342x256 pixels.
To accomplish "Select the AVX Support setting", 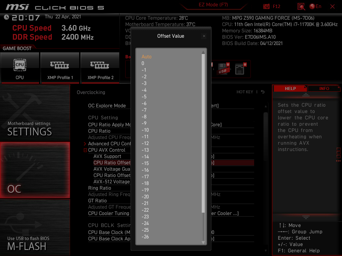I will [107, 156].
